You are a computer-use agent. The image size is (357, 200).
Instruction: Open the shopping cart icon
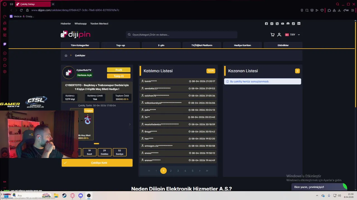point(272,35)
